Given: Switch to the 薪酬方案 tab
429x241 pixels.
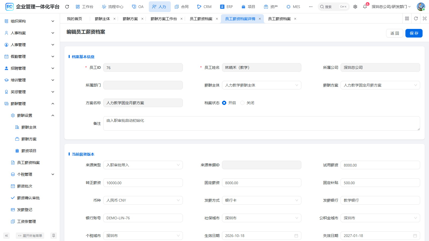Looking at the screenshot, I should (x=130, y=19).
